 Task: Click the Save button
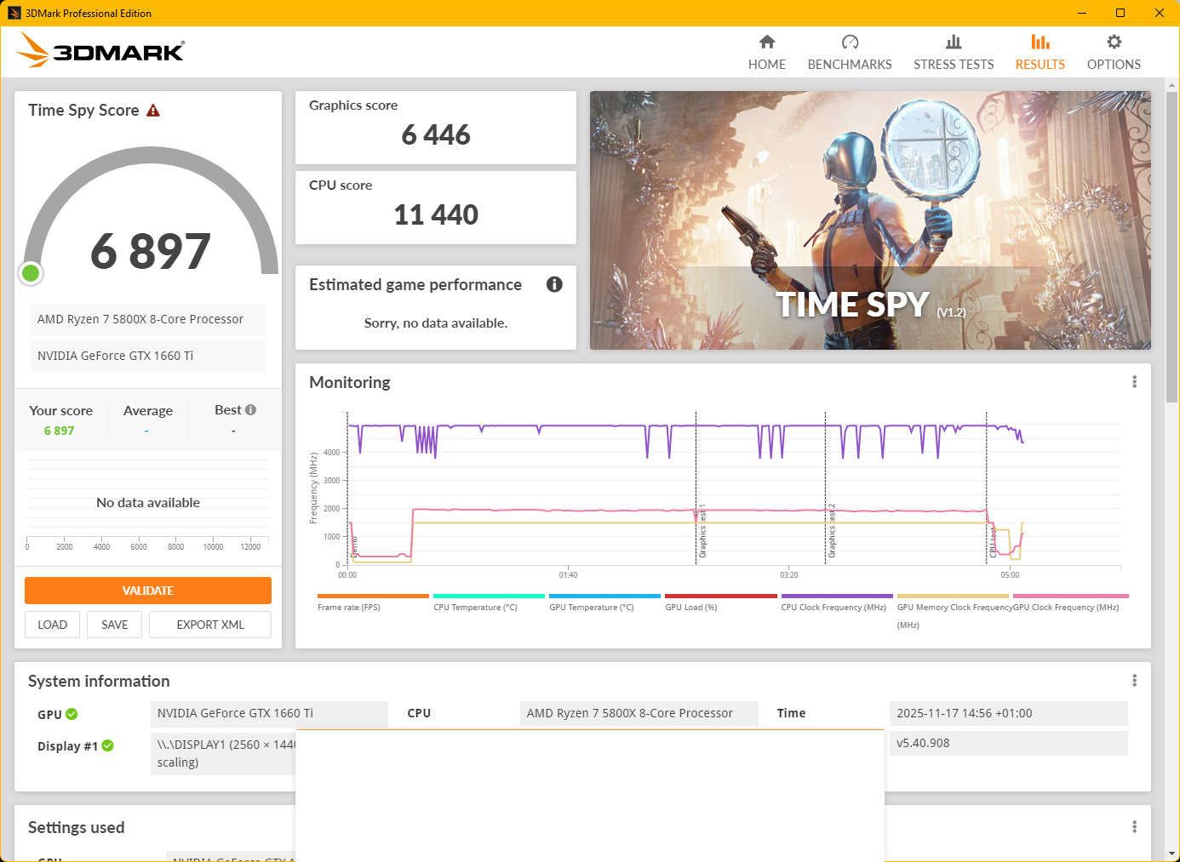[115, 625]
